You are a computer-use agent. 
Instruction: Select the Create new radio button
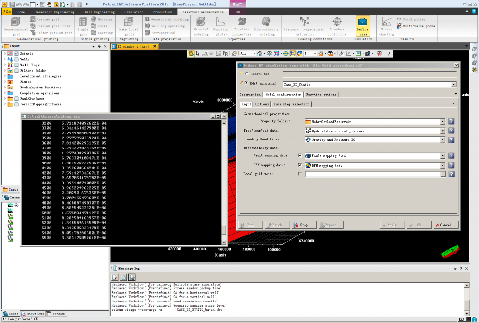pyautogui.click(x=247, y=74)
